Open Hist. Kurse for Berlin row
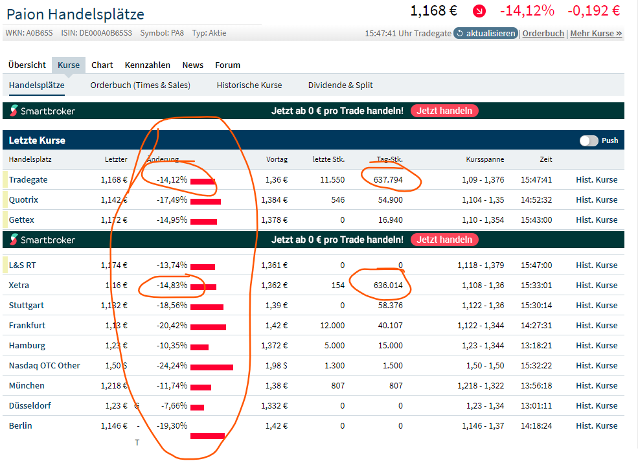Viewport: 638px width, 461px height. 597,425
